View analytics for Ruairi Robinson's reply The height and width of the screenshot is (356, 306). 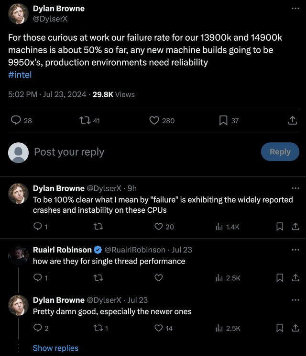click(219, 277)
